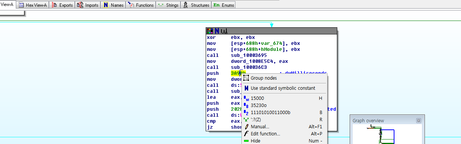Image resolution: width=461 pixels, height=144 pixels.
Task: Open the Exports tab
Action: 62,5
